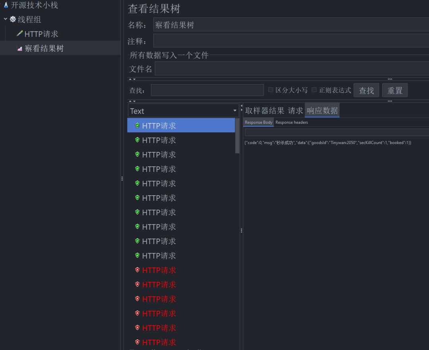Click the right expand arrow beside 取样器结果
The width and height of the screenshot is (429, 350).
(x=242, y=110)
